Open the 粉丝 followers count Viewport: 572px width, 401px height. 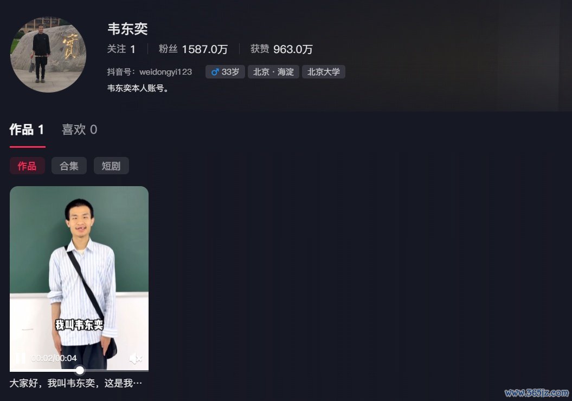(x=193, y=49)
